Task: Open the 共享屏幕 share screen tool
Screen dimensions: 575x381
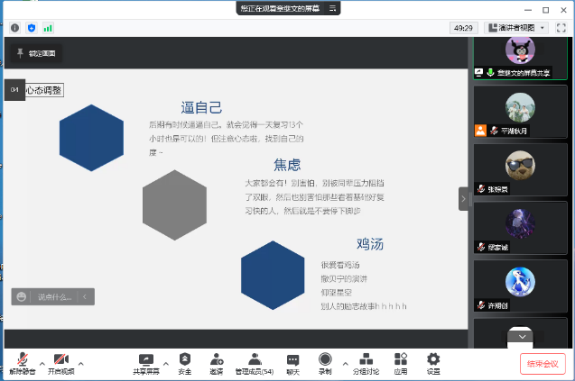Action: 145,362
